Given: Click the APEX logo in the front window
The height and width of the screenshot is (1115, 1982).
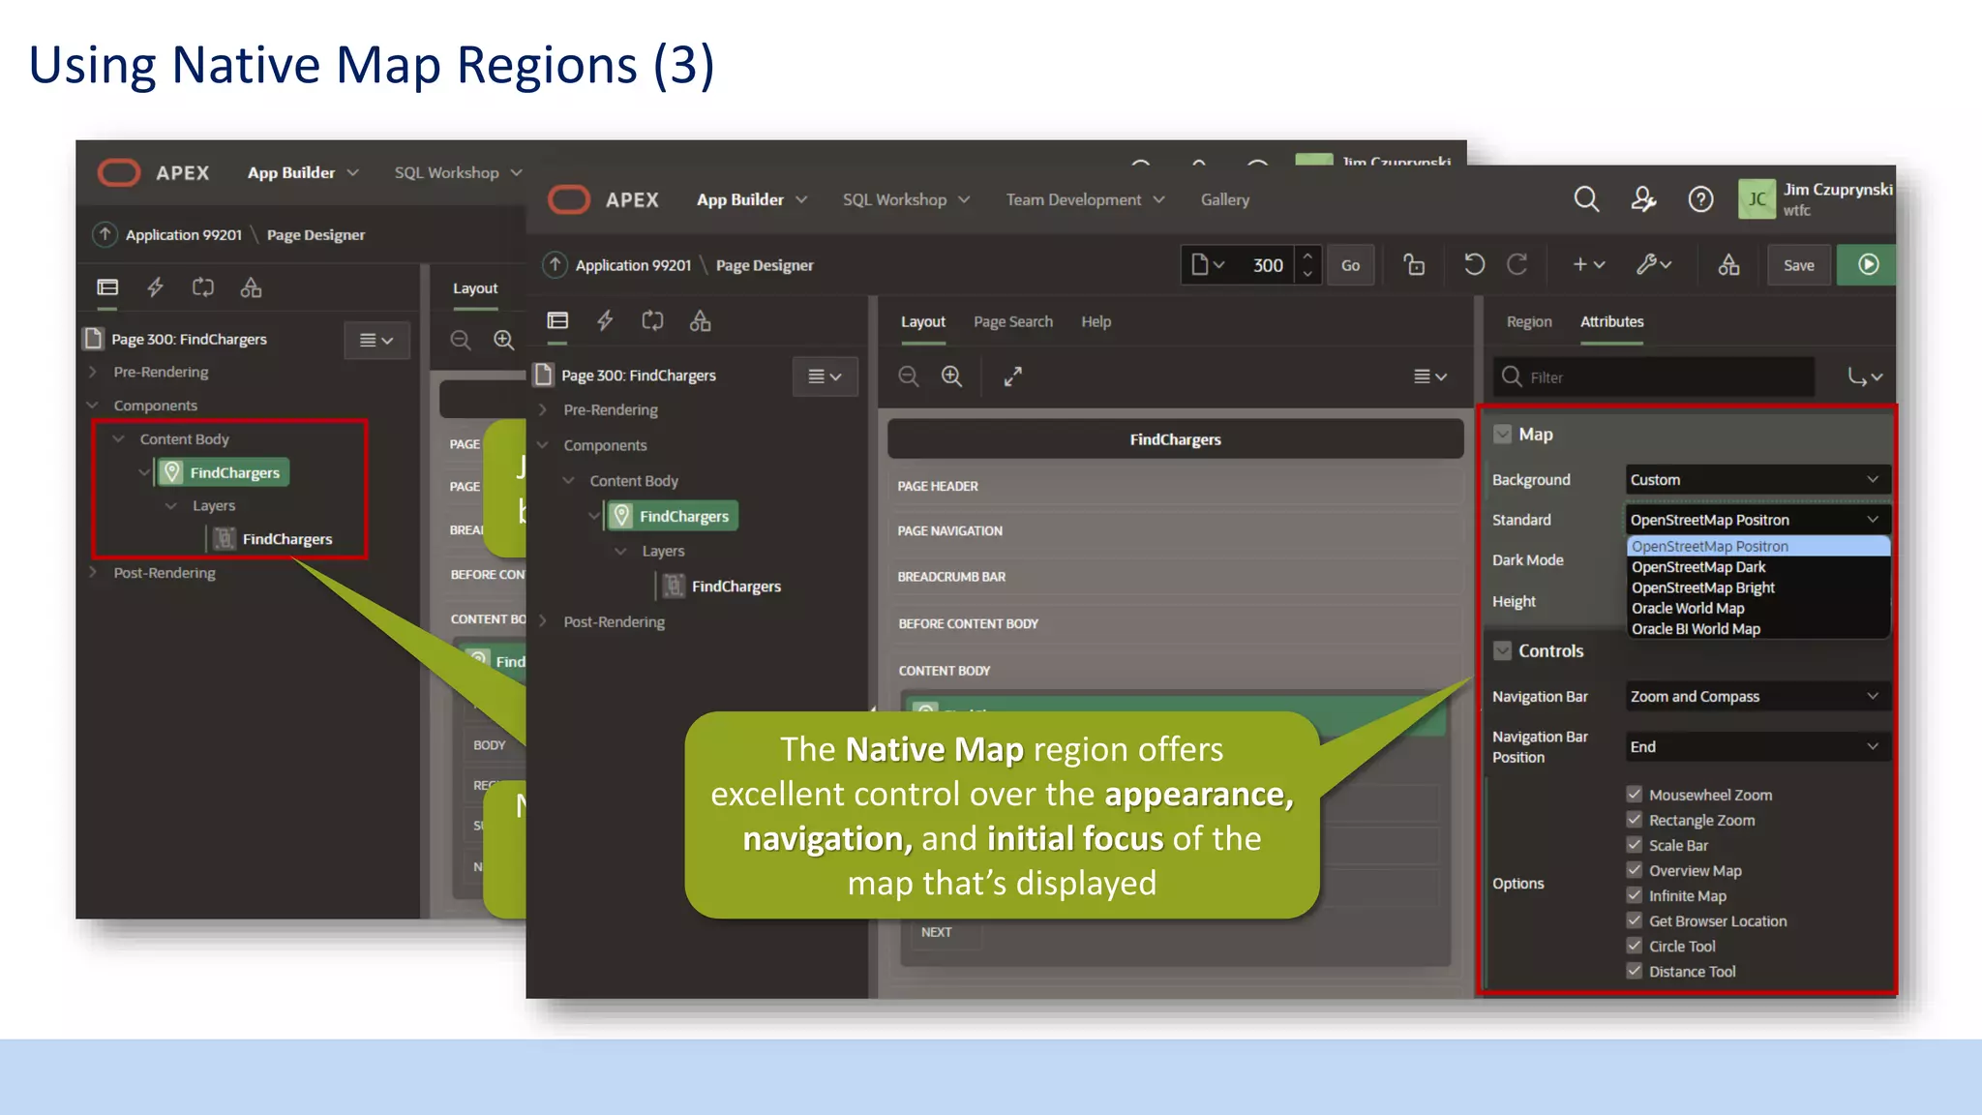Looking at the screenshot, I should coord(604,199).
